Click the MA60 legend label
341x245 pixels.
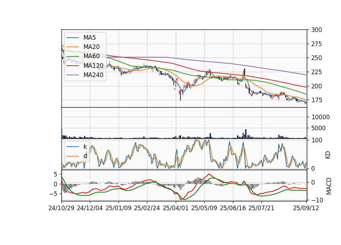click(x=92, y=56)
